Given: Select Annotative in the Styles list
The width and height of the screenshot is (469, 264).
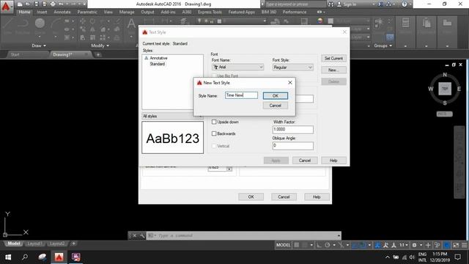Looking at the screenshot, I should [x=158, y=58].
